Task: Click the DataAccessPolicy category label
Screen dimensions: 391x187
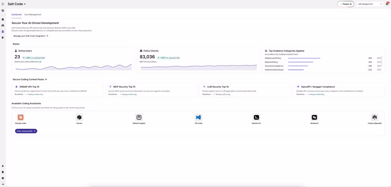Action: coord(273,58)
